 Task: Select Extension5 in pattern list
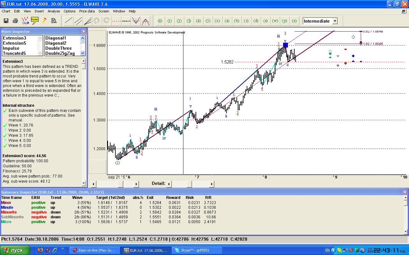click(14, 43)
